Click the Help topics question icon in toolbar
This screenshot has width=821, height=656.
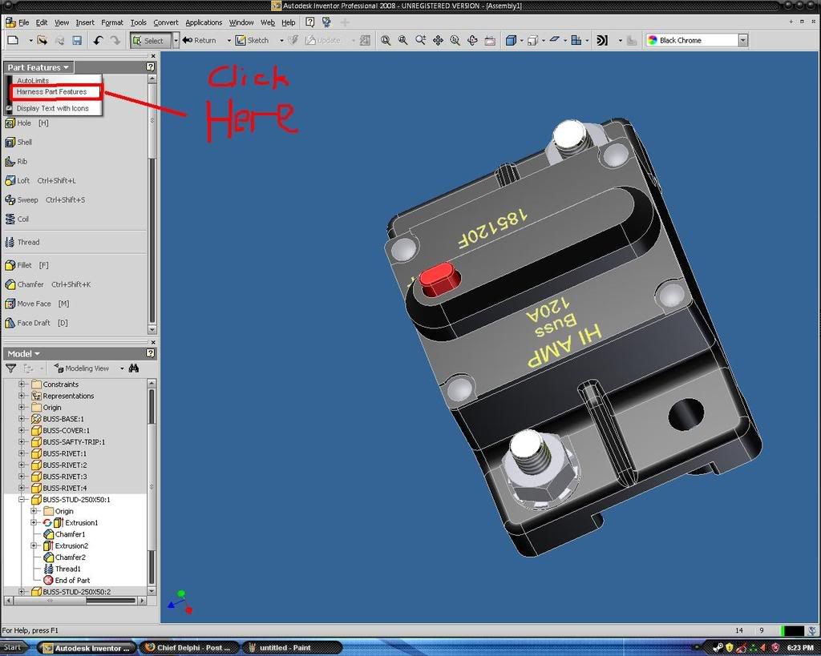310,22
